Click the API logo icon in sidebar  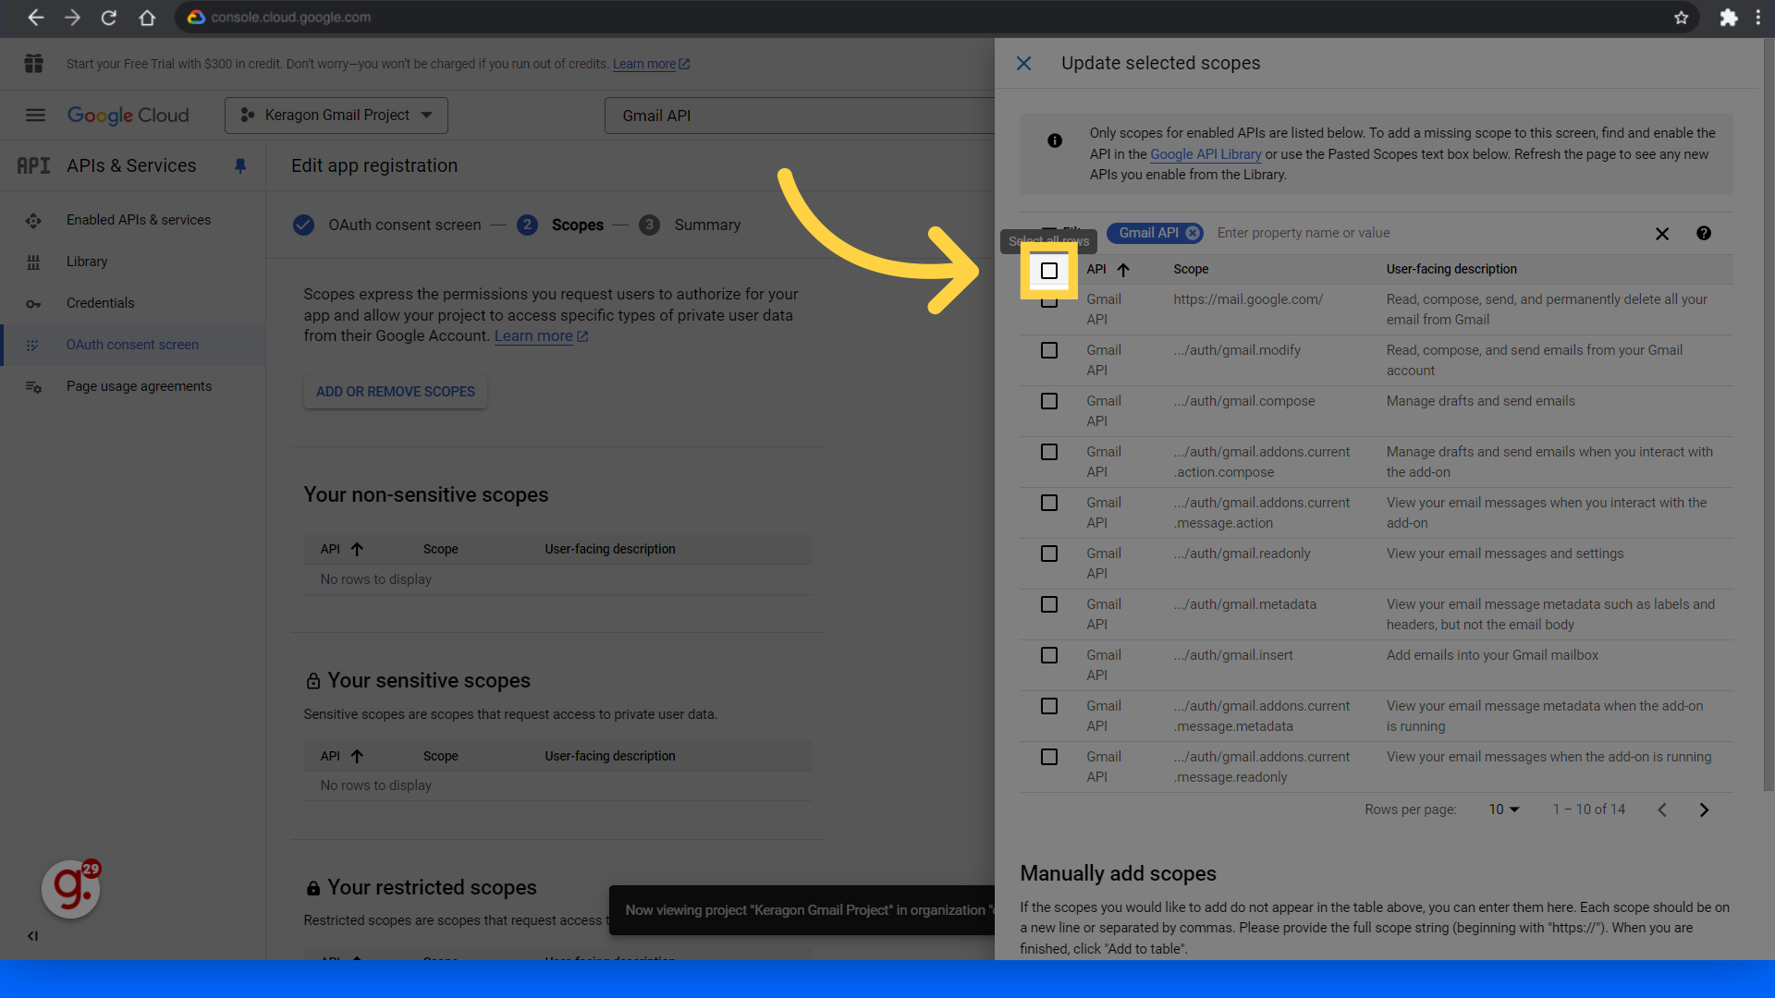pos(33,166)
